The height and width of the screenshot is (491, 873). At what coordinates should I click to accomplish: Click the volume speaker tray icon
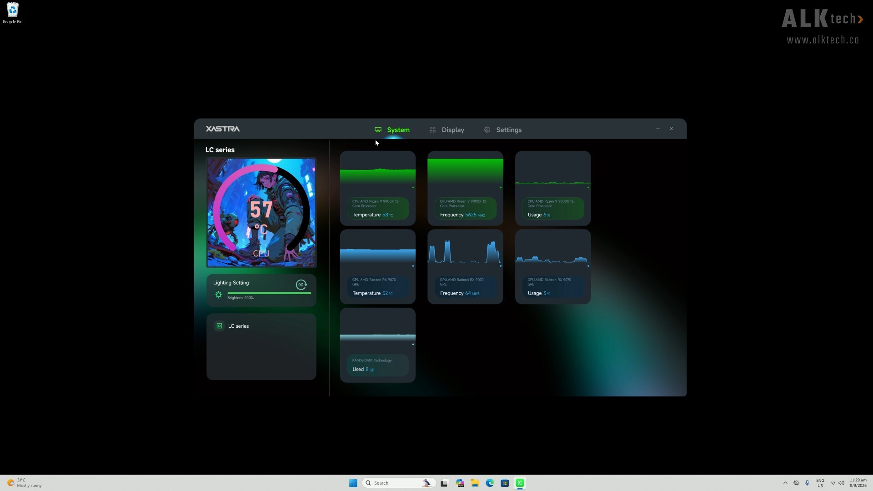tap(842, 483)
